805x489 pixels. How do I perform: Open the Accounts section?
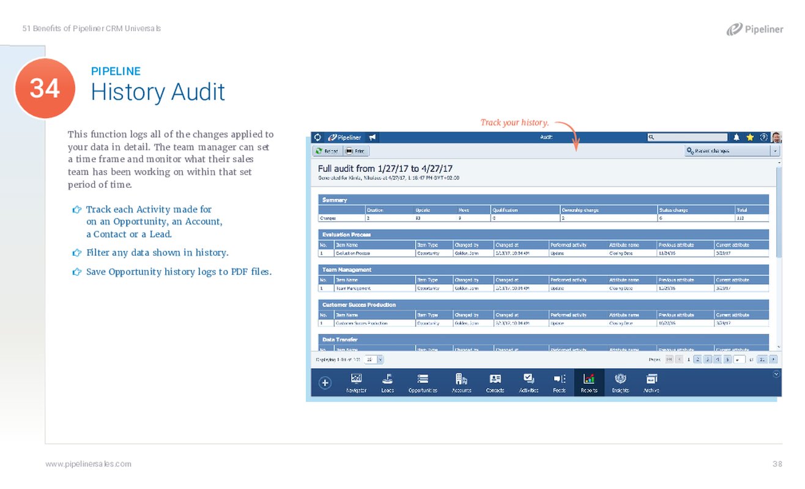pyautogui.click(x=461, y=383)
